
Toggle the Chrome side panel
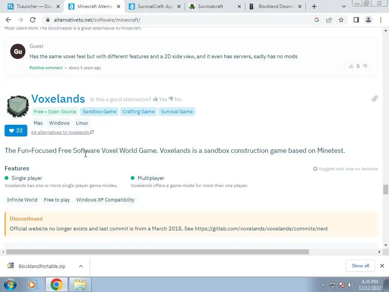click(x=356, y=20)
